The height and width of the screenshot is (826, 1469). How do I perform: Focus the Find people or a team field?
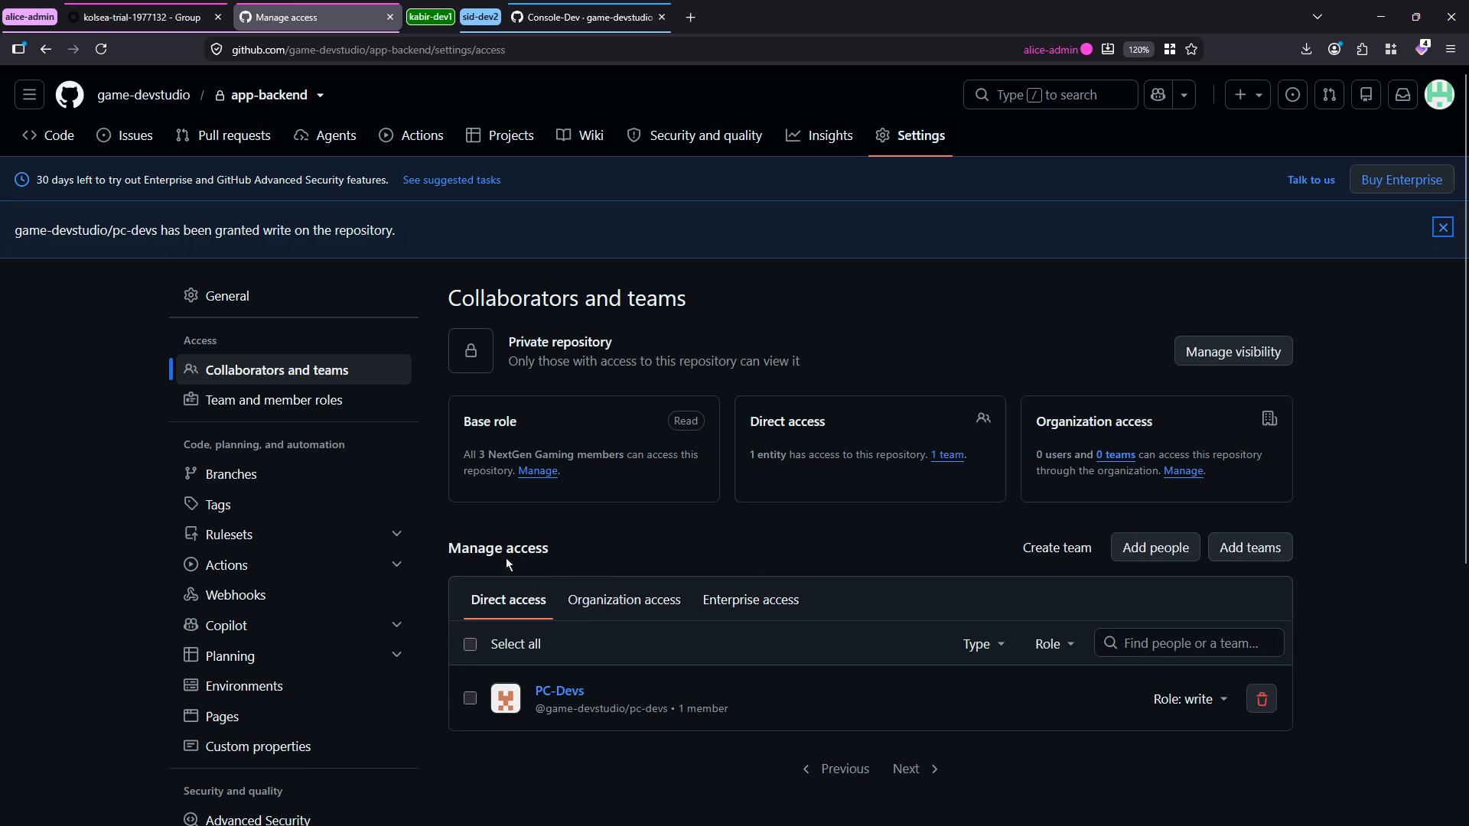[1188, 643]
